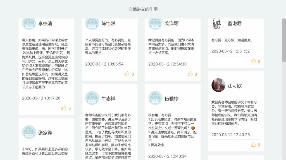Click the page title 自编讲义的作用
The height and width of the screenshot is (160, 286).
click(x=143, y=9)
